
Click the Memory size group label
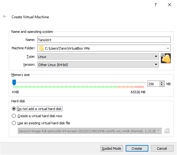click(21, 75)
